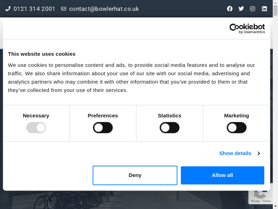
Task: Click the envelope email icon
Action: [64, 9]
